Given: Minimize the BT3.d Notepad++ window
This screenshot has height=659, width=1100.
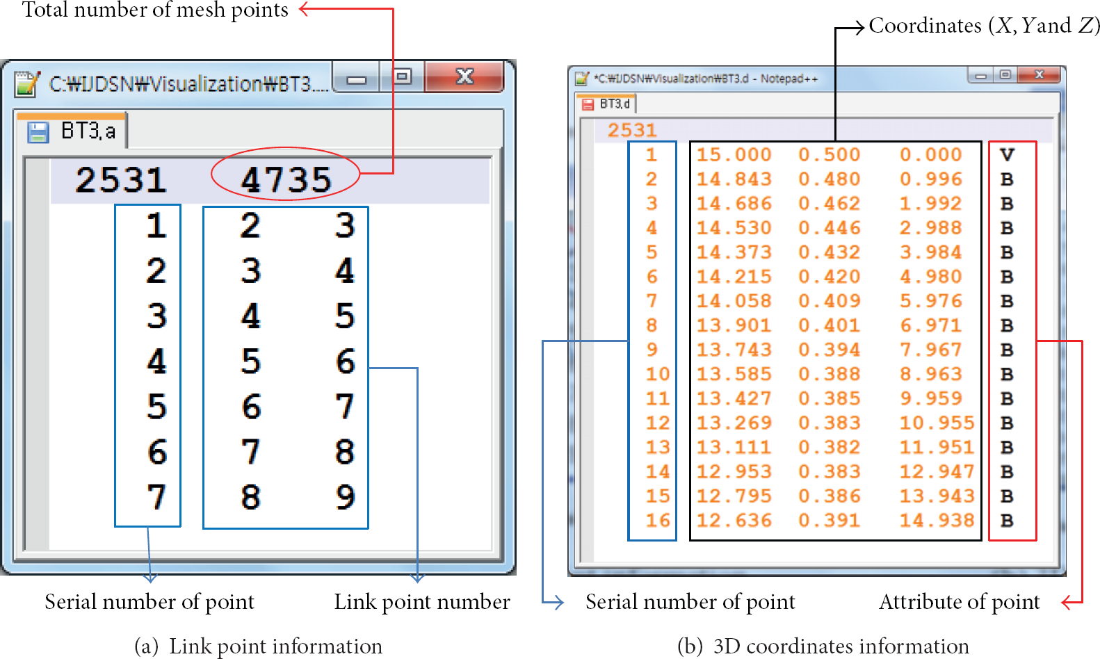Looking at the screenshot, I should [x=980, y=75].
